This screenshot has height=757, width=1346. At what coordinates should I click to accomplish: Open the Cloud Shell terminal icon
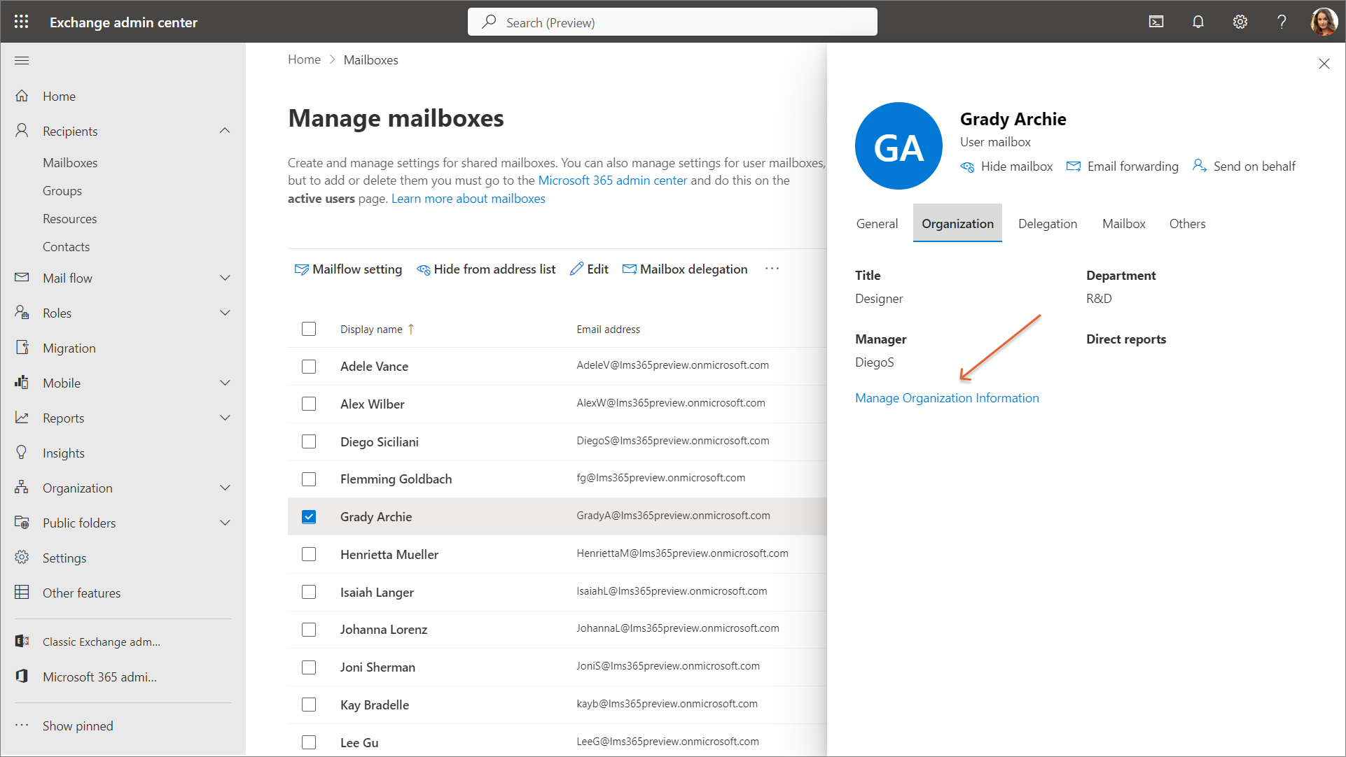click(x=1156, y=22)
